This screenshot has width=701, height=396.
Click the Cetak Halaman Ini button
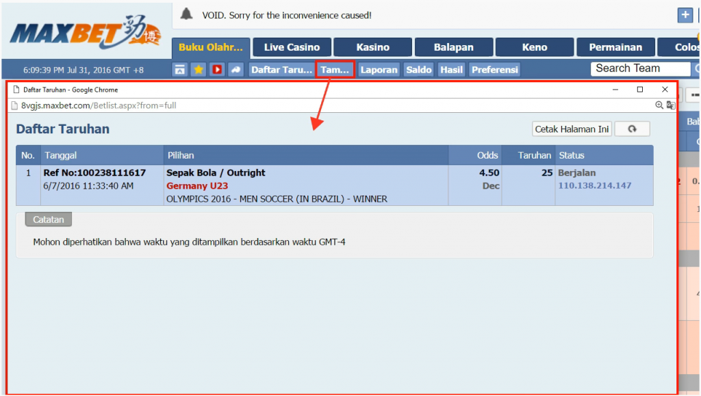[x=572, y=129]
